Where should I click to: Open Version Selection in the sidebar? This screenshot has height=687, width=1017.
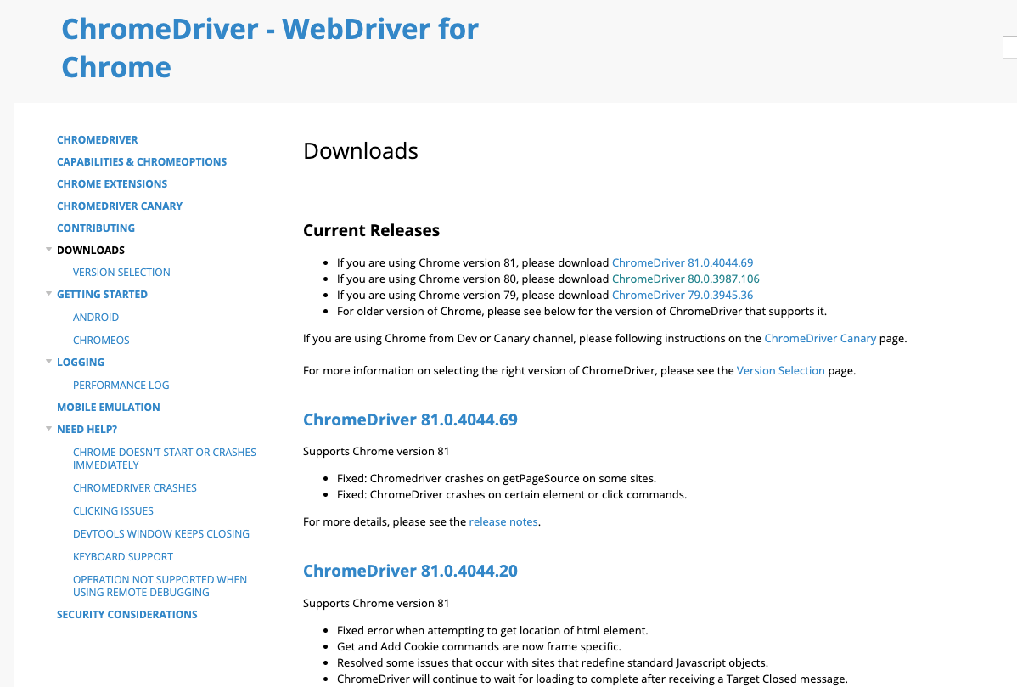pyautogui.click(x=121, y=273)
